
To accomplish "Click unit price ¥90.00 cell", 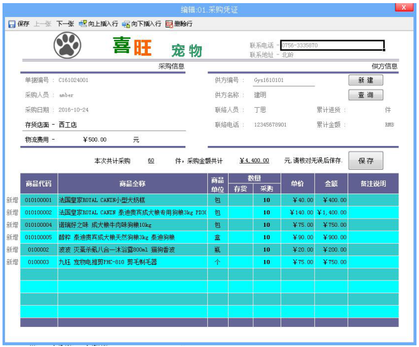I will [297, 237].
